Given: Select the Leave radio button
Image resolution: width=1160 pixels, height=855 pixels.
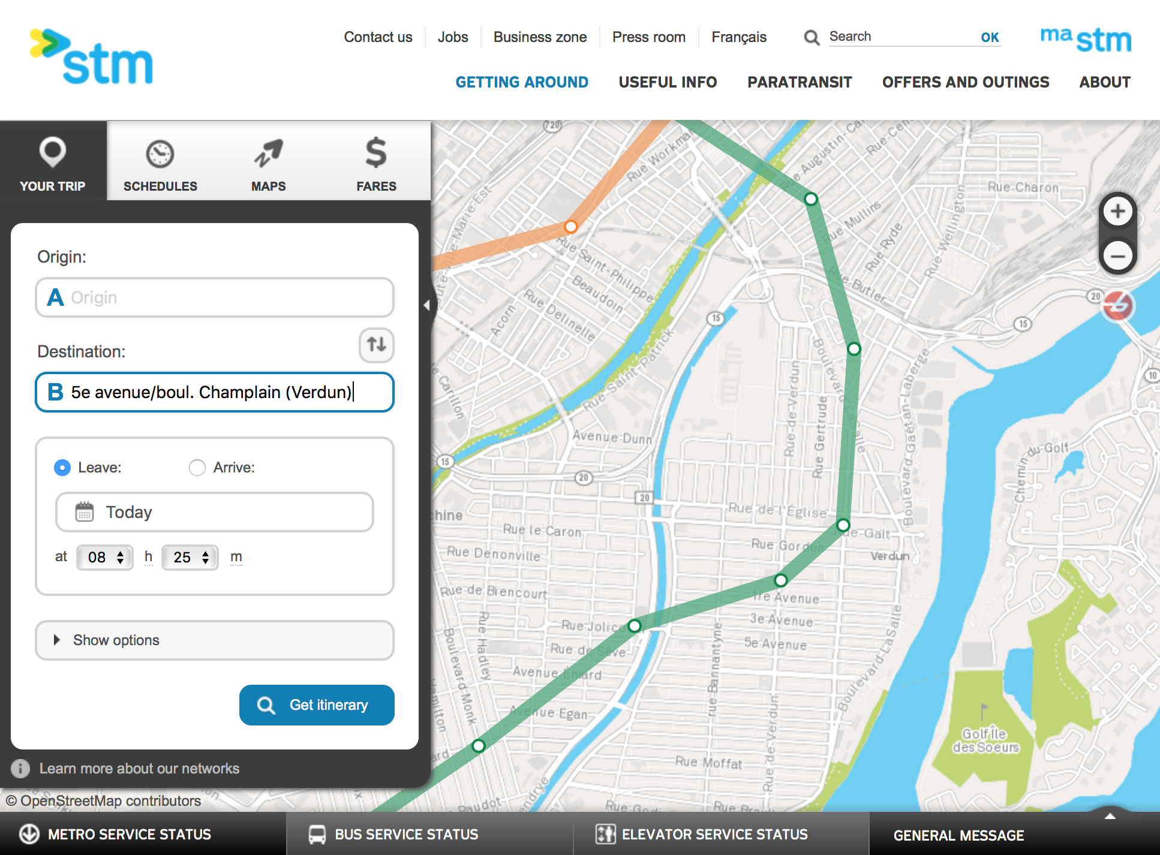Looking at the screenshot, I should 62,468.
